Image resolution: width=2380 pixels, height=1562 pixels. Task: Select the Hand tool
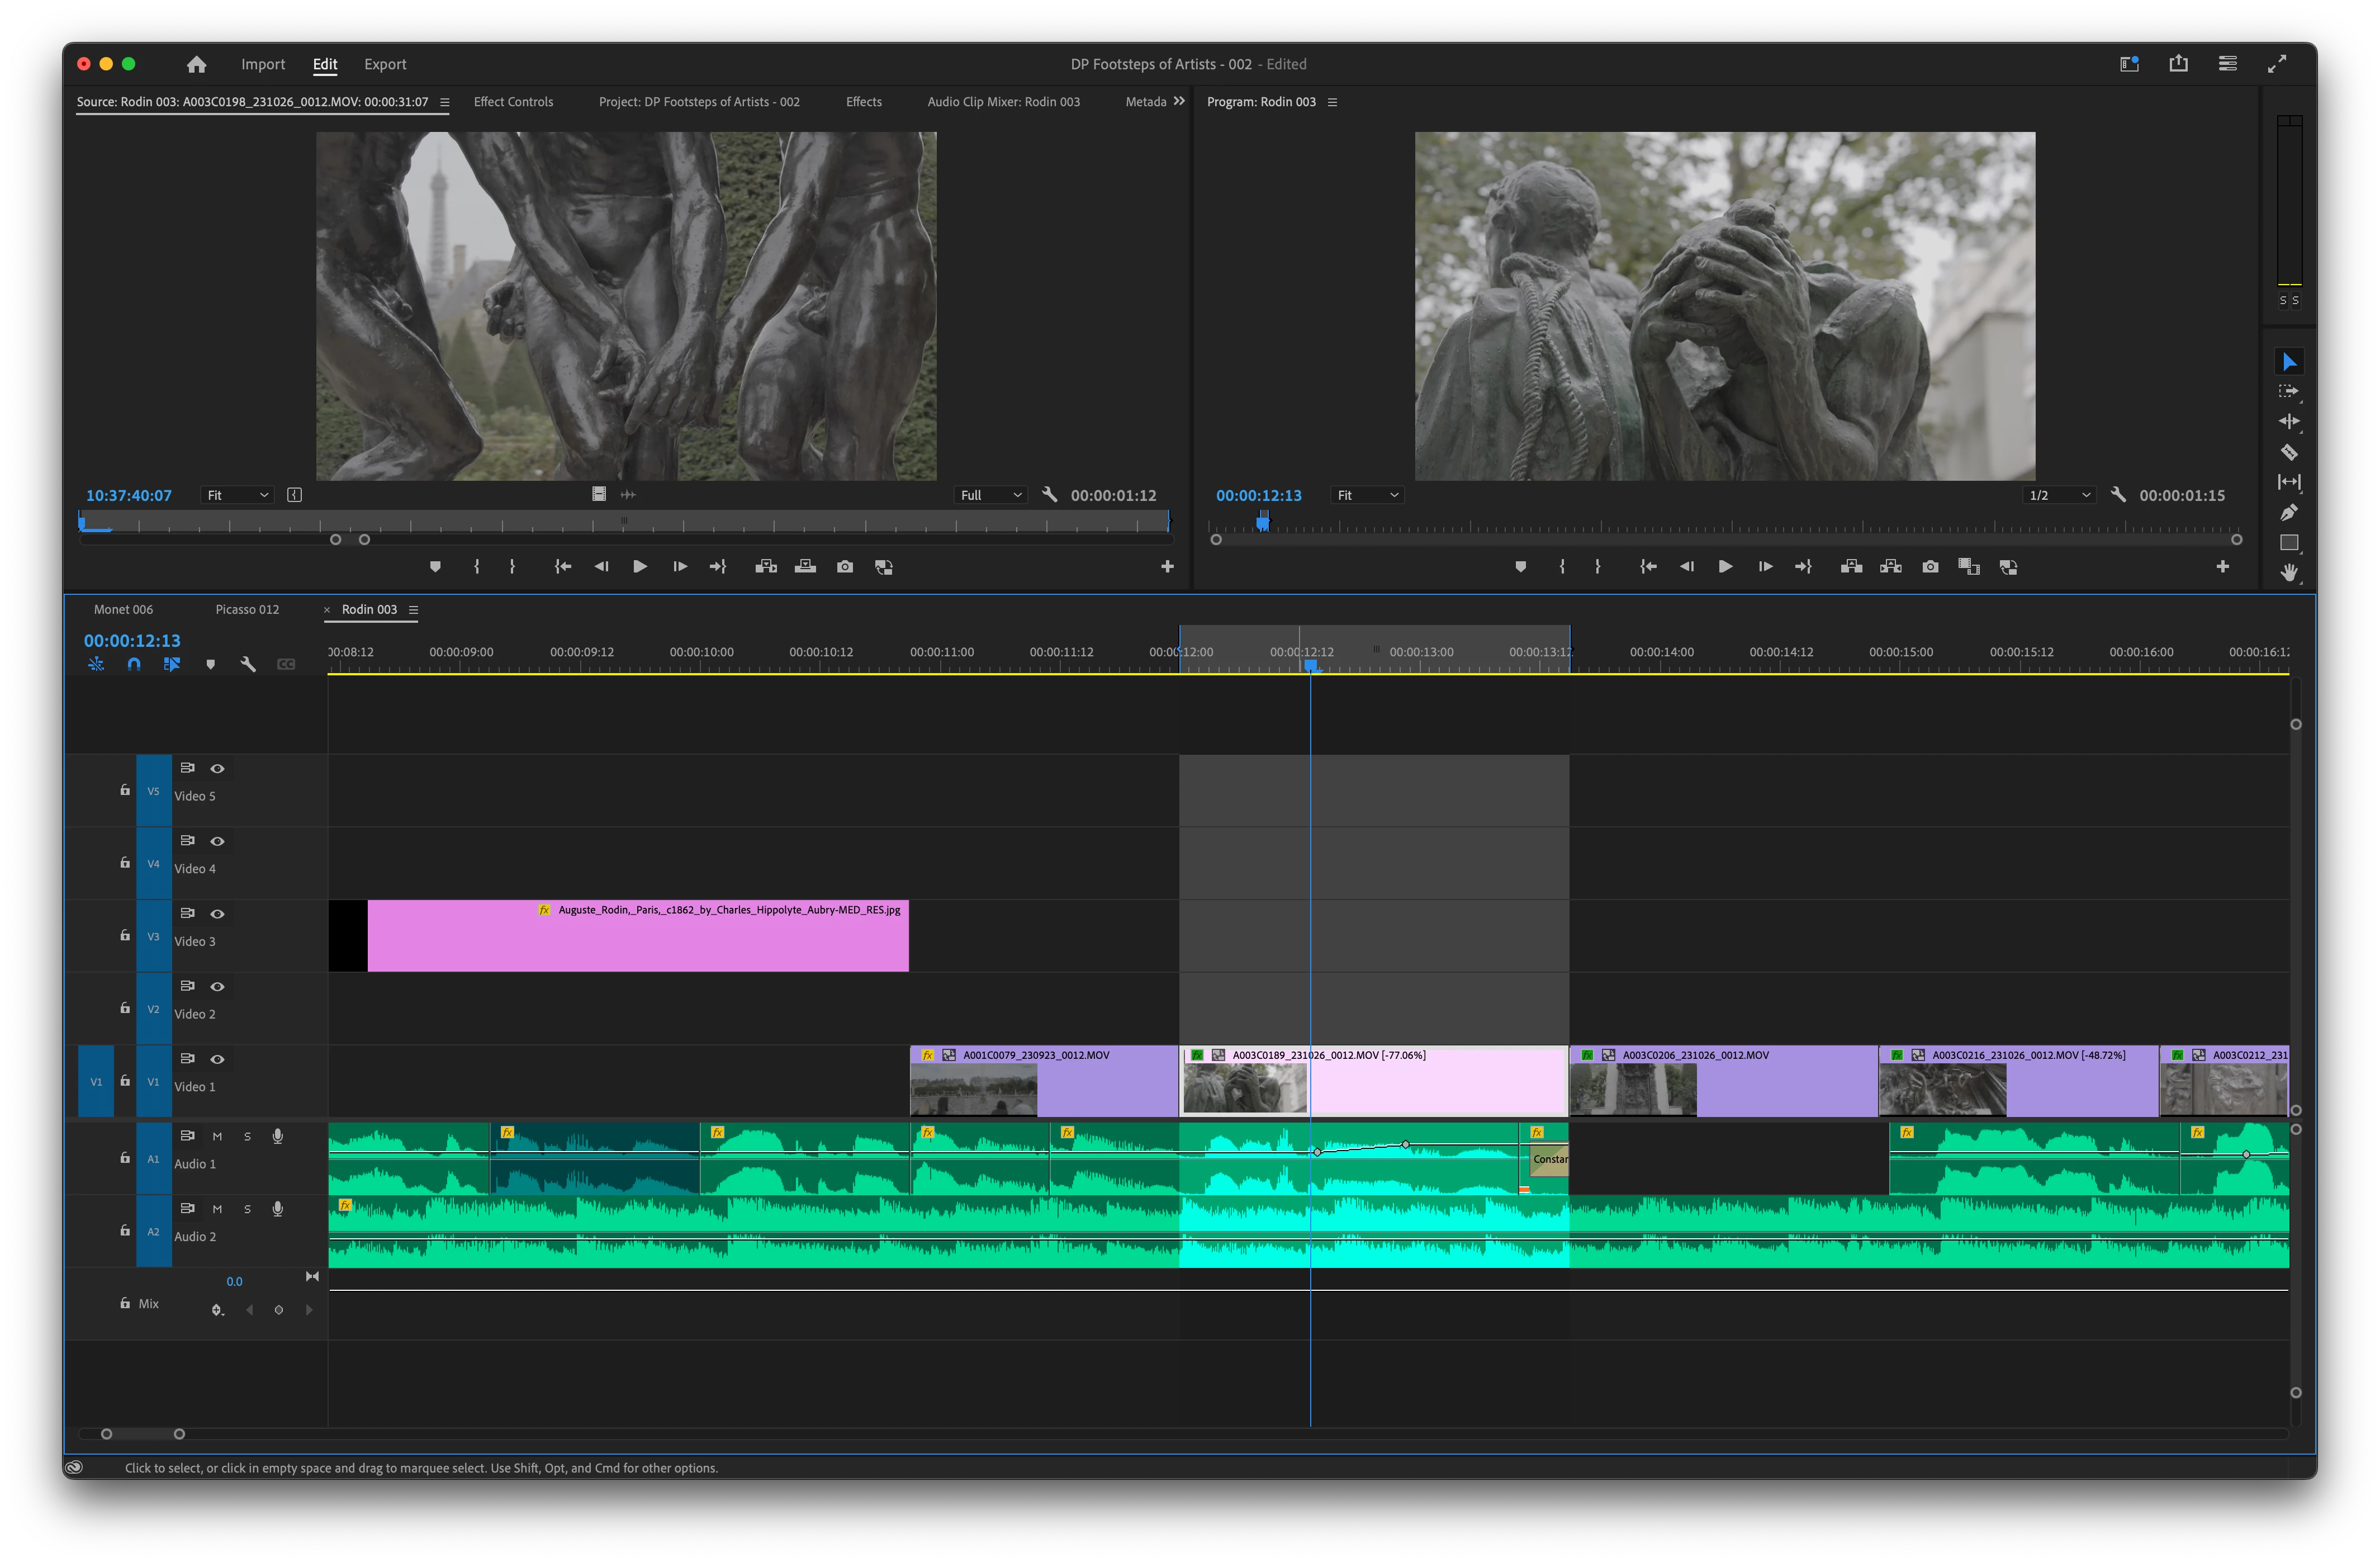2288,573
